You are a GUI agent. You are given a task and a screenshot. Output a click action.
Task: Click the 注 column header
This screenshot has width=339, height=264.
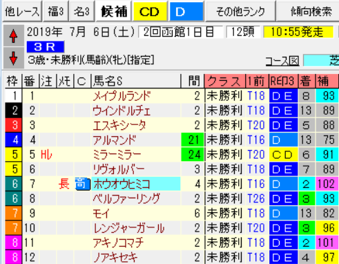pos(48,81)
